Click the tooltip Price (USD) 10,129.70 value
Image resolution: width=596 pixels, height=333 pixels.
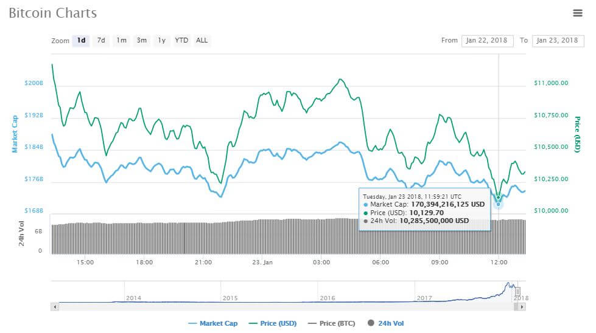pyautogui.click(x=427, y=213)
